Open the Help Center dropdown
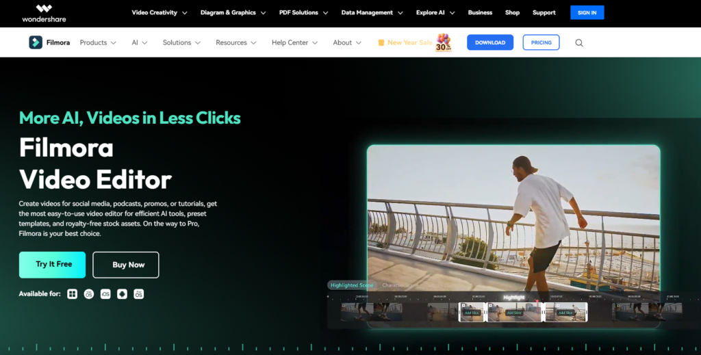Screen dimensions: 701x355 tap(294, 42)
